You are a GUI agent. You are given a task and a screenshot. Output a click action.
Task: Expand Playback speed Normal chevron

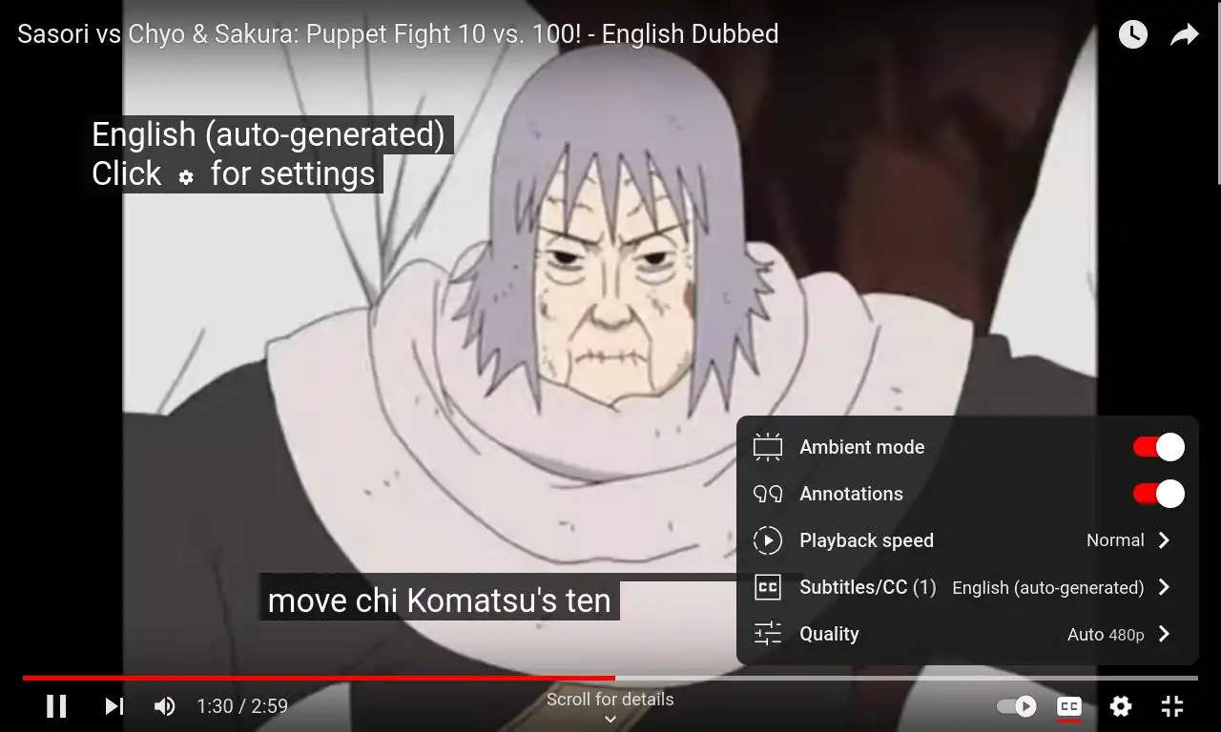pyautogui.click(x=1164, y=540)
